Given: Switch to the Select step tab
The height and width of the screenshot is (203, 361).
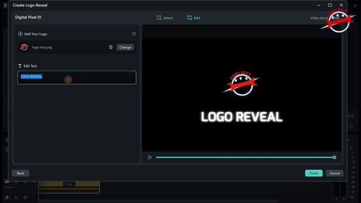Looking at the screenshot, I should tap(165, 17).
